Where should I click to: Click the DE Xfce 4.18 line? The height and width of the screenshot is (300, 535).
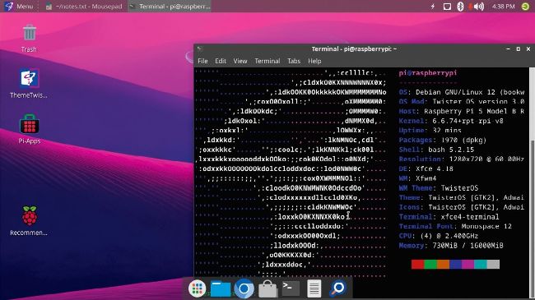426,168
